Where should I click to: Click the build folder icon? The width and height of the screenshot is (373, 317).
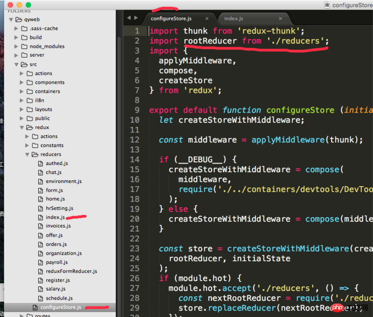(x=24, y=37)
